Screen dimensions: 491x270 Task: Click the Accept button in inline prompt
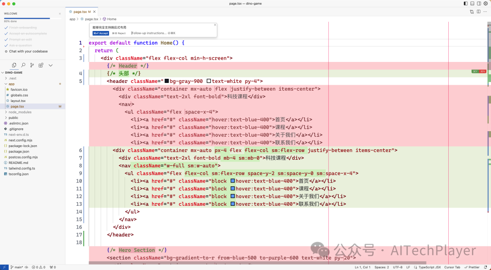(101, 33)
